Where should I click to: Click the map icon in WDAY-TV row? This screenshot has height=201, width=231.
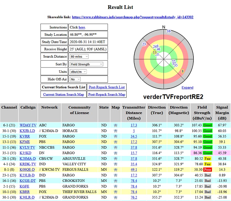(115, 125)
